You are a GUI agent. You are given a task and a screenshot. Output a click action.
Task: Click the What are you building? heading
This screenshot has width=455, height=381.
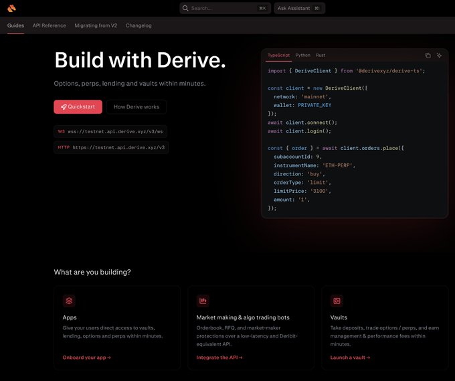[x=92, y=272]
